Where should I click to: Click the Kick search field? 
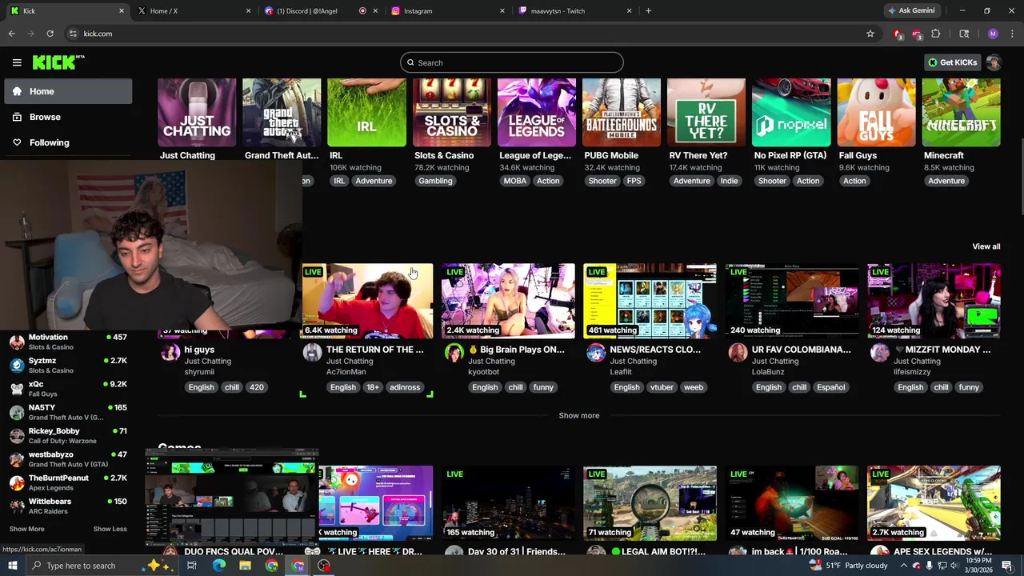point(512,62)
